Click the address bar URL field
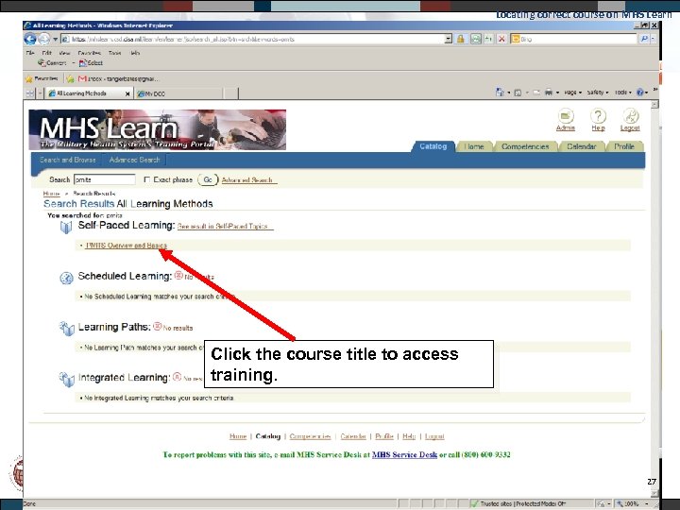This screenshot has width=680, height=510. [x=254, y=39]
